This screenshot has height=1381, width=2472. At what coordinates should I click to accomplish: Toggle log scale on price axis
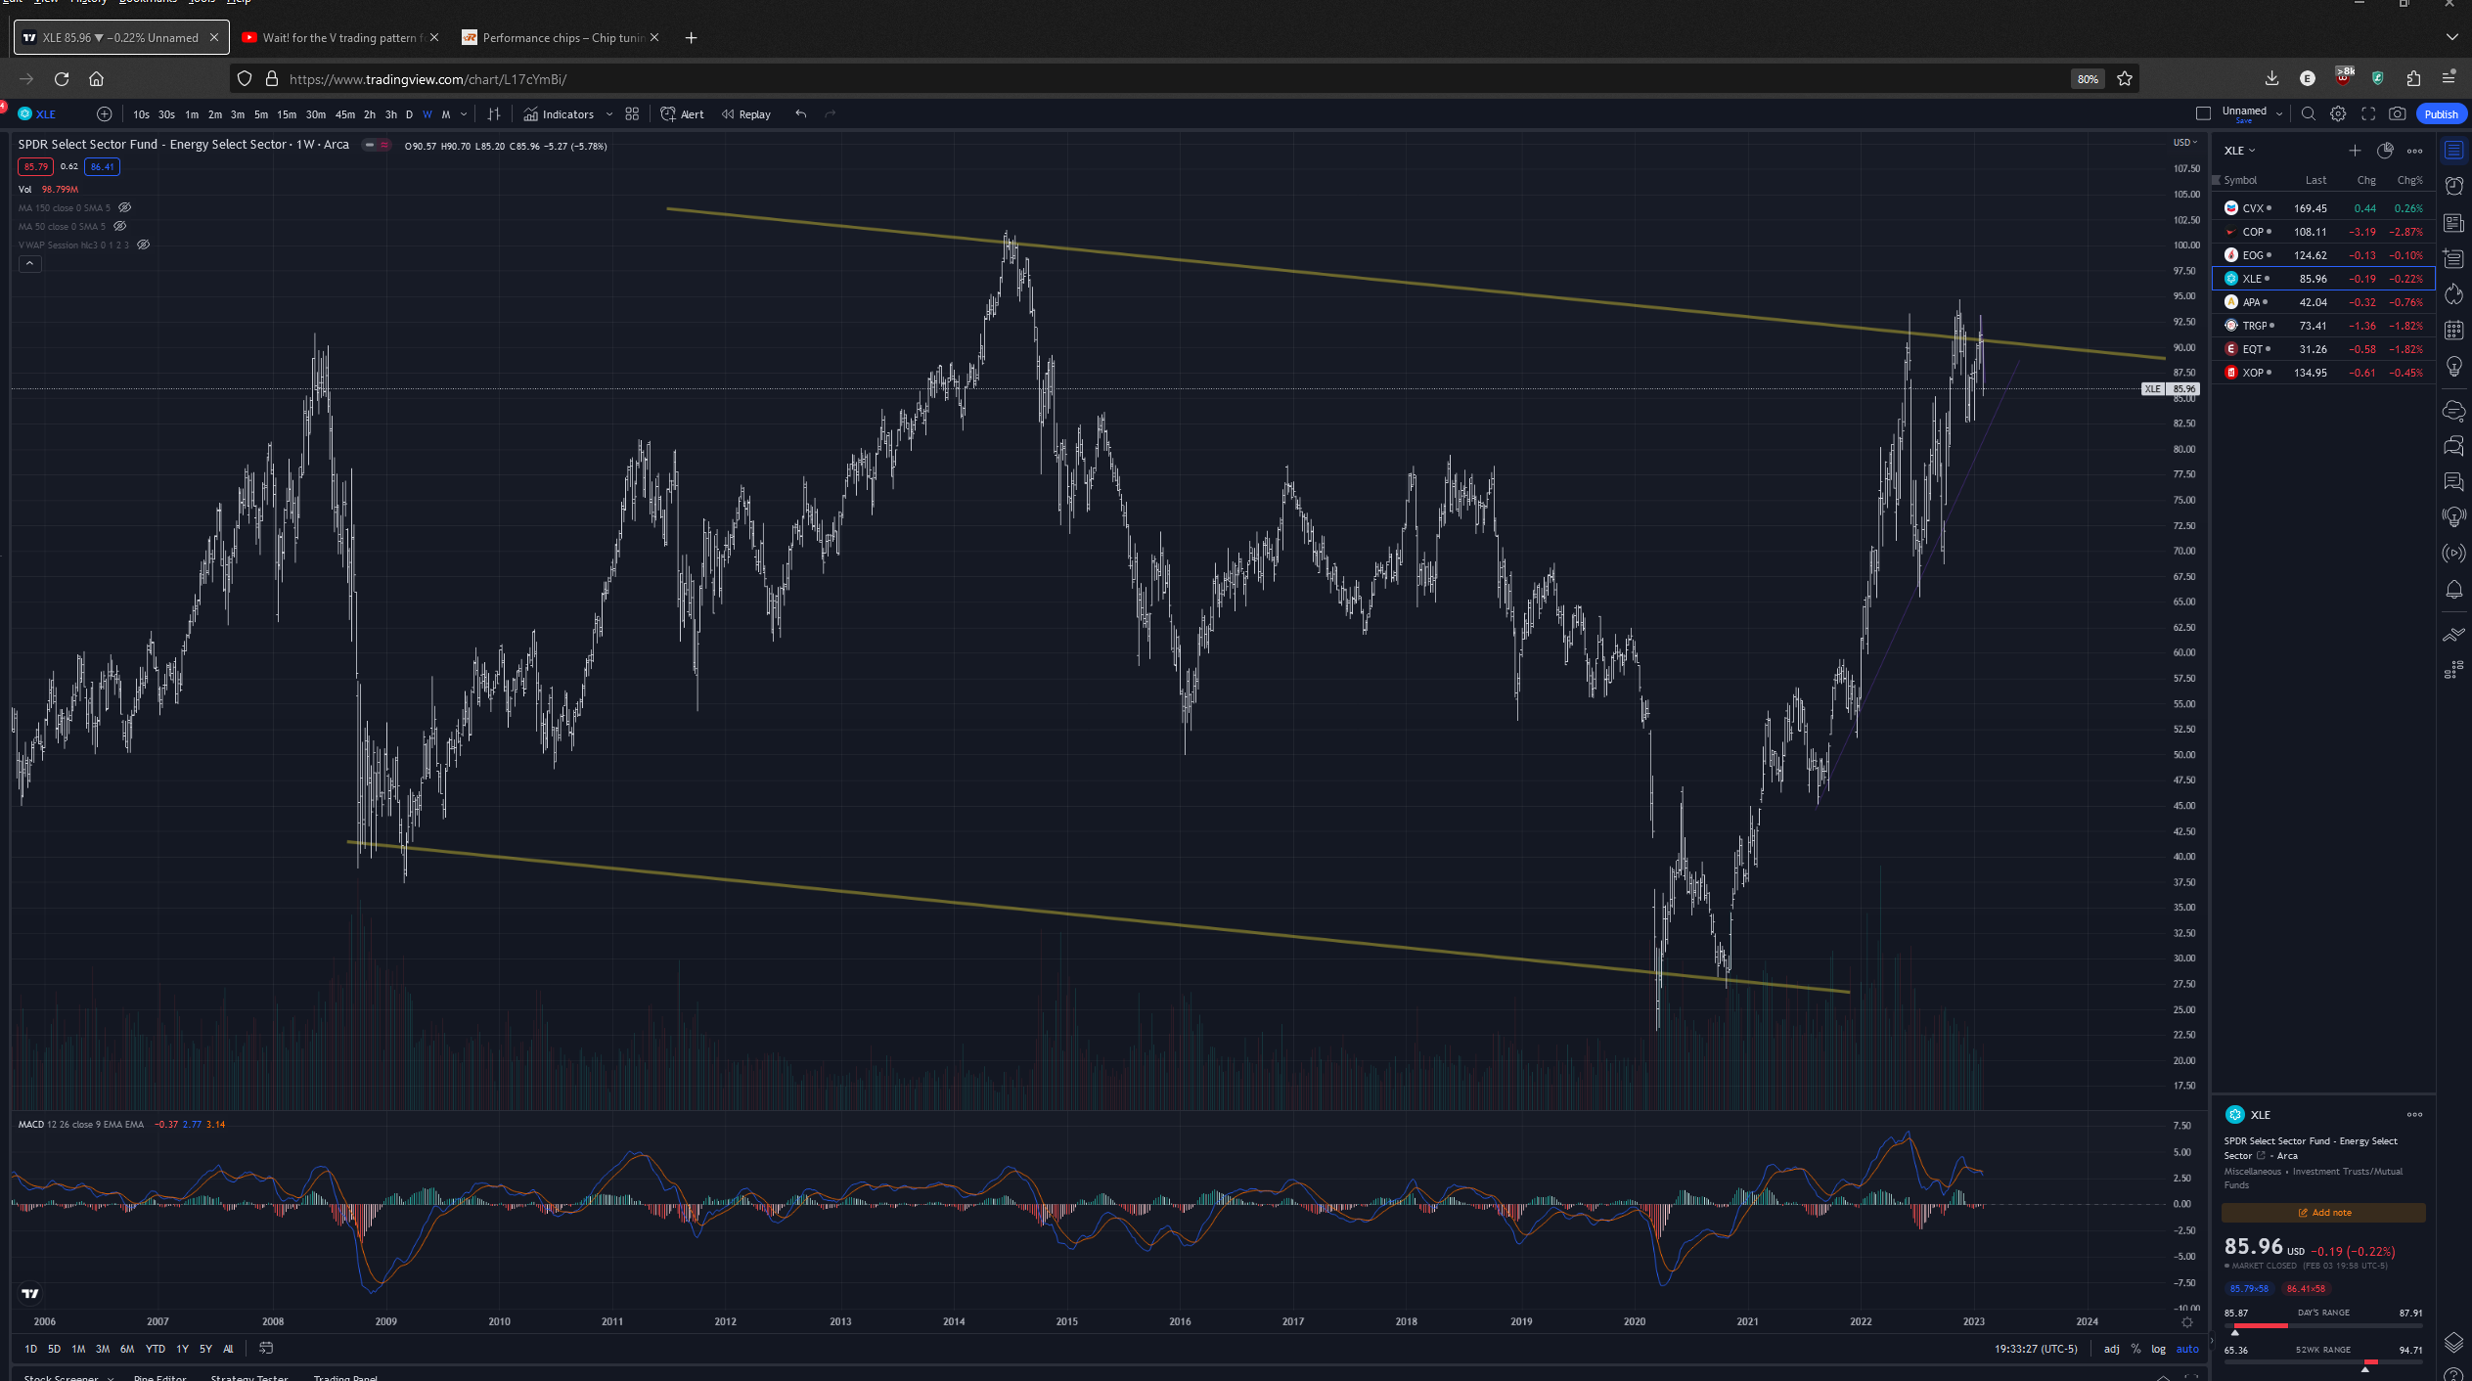2158,1349
